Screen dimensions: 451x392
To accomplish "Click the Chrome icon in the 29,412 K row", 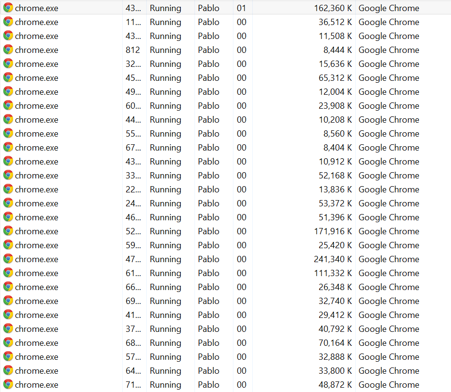I will [x=8, y=315].
